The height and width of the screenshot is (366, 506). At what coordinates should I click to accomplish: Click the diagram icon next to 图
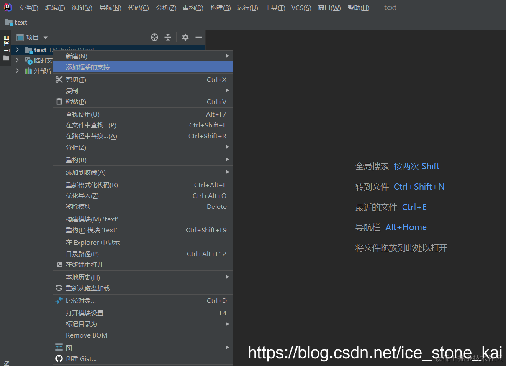coord(59,347)
